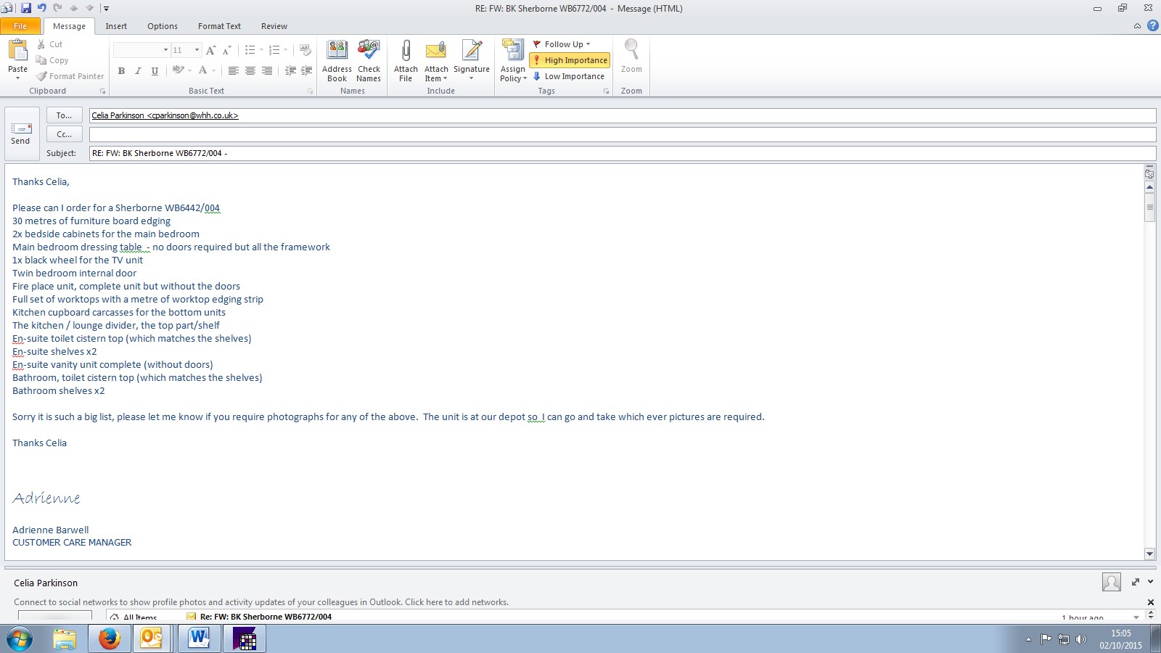Screen dimensions: 1161x653
Task: Copy the selection to clipboard
Action: click(52, 60)
